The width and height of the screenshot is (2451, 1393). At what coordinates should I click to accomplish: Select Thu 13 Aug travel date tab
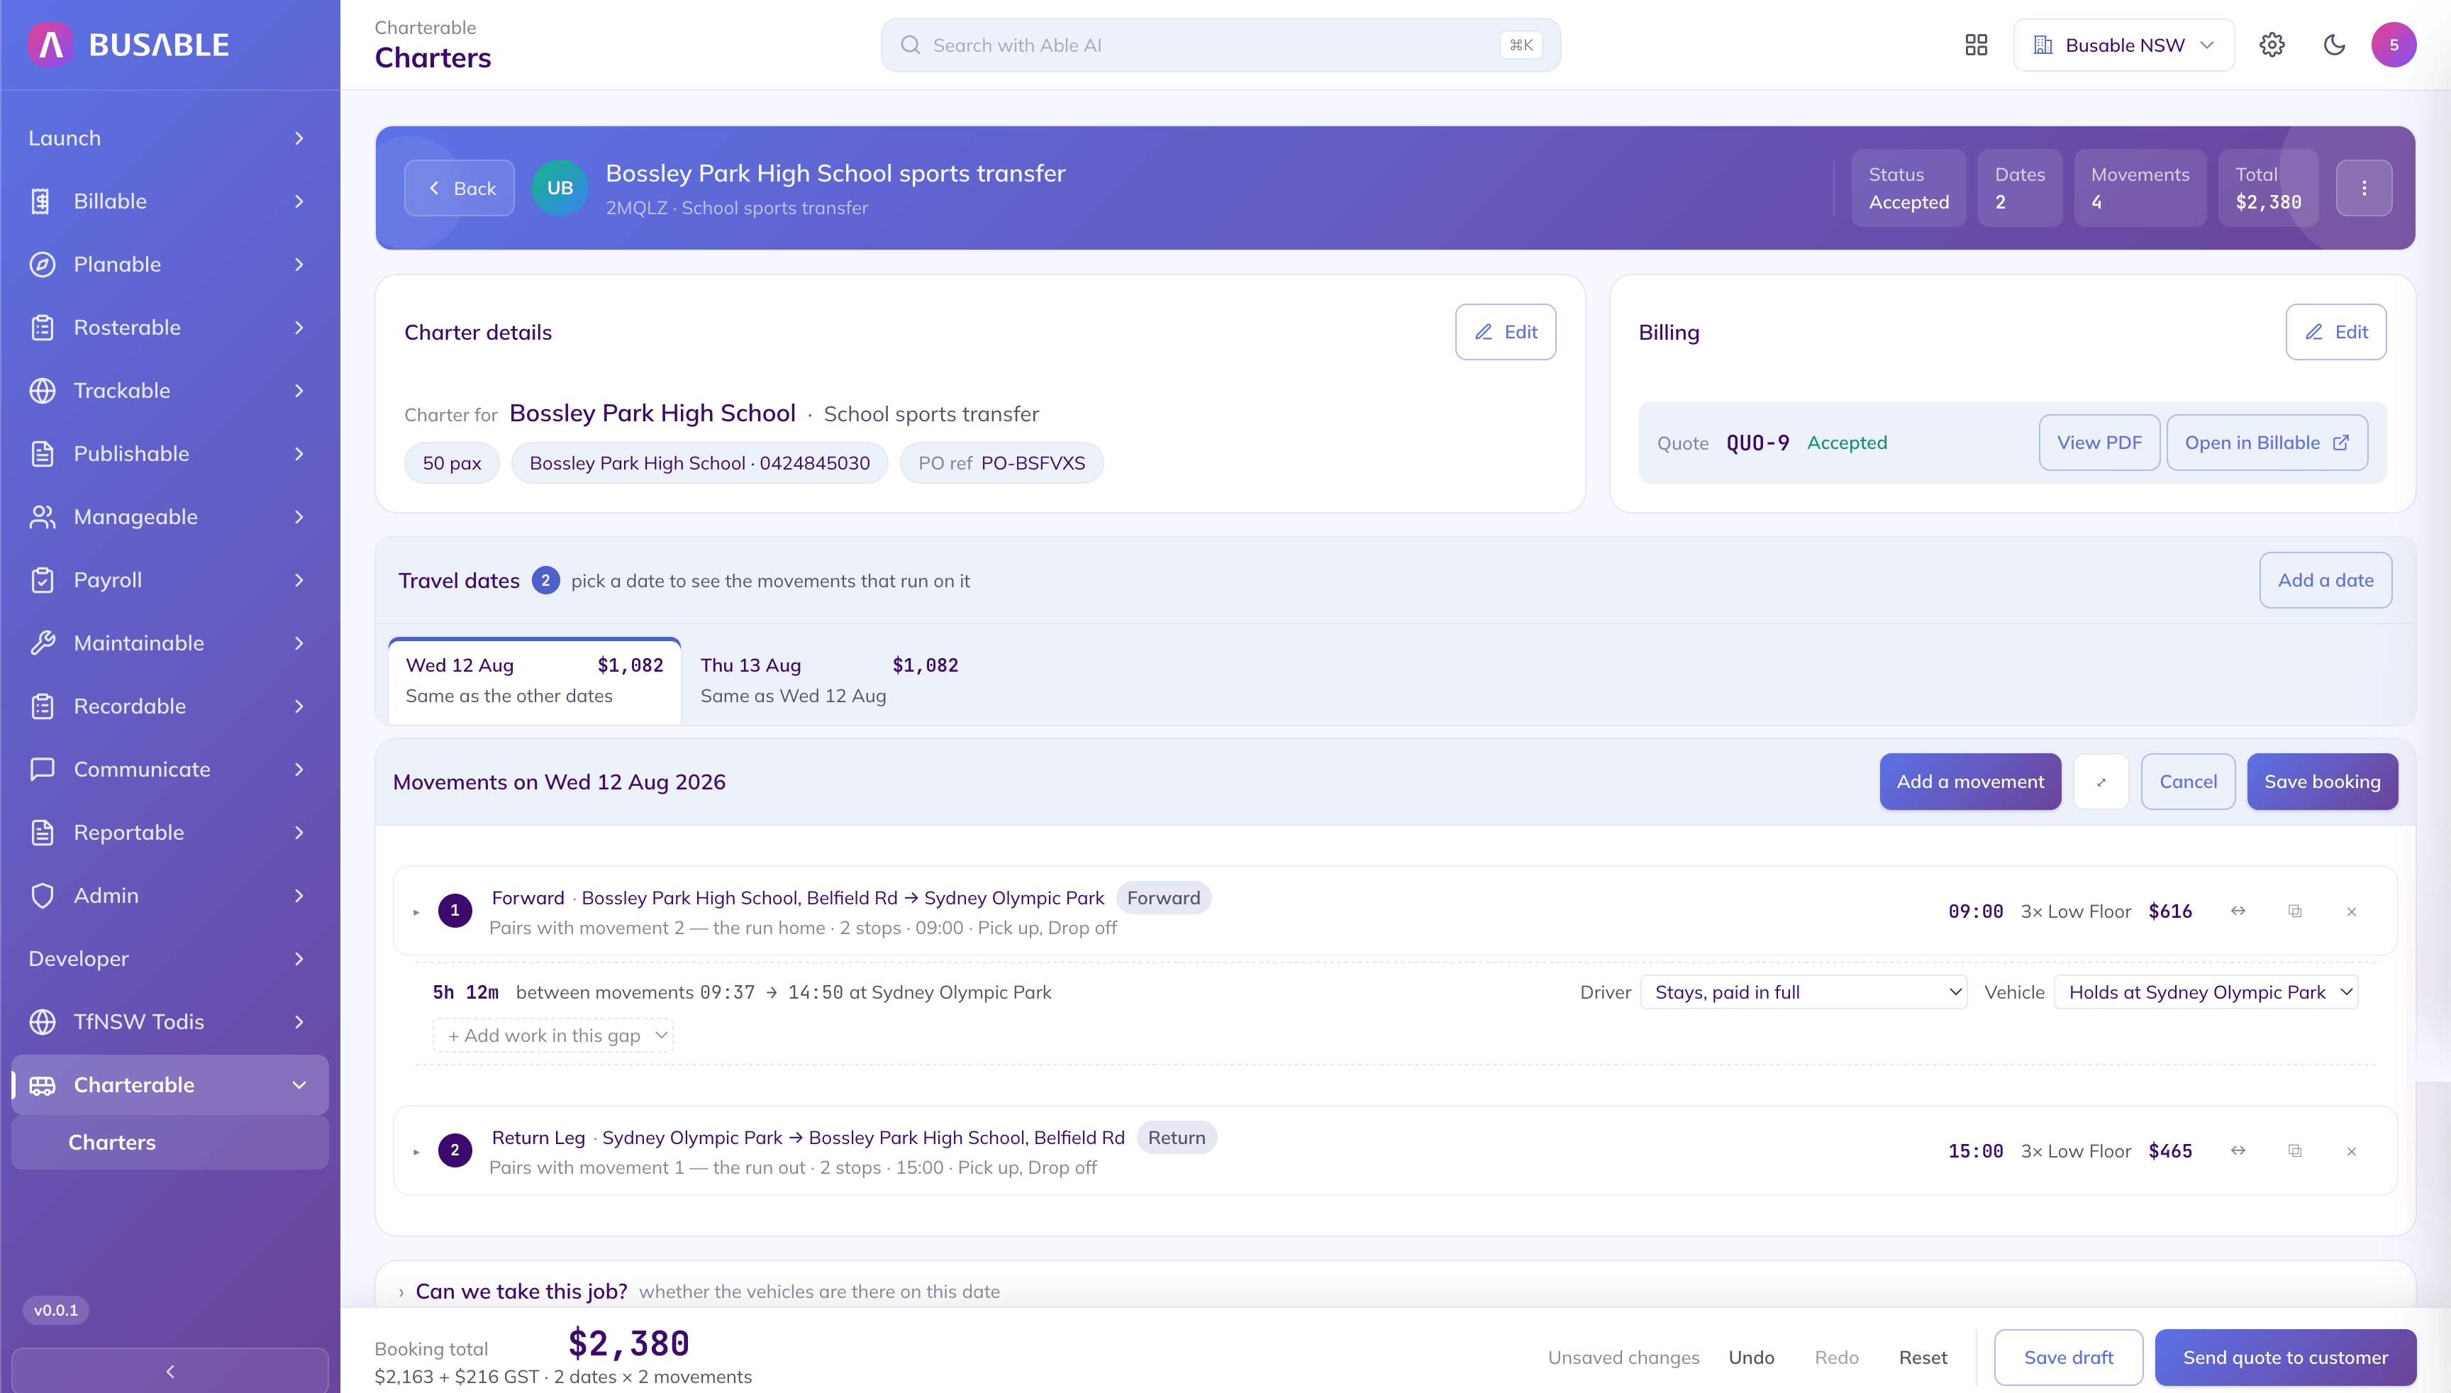(x=828, y=680)
